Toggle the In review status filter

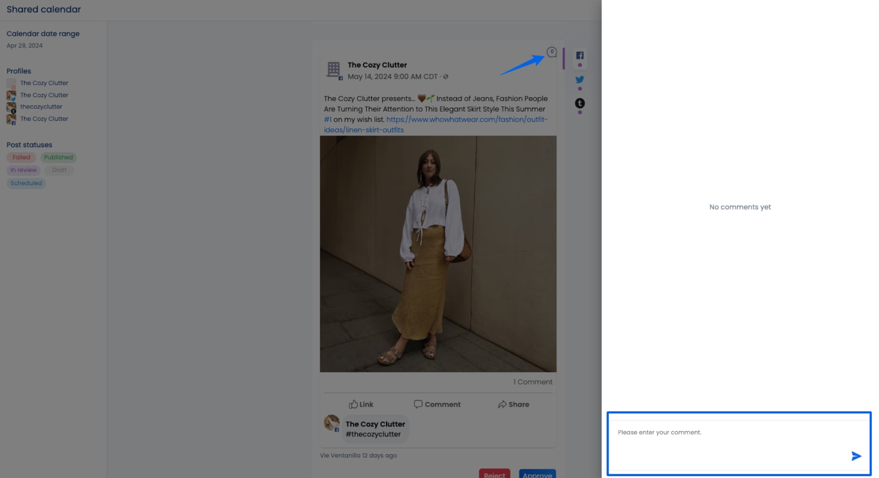(x=23, y=170)
